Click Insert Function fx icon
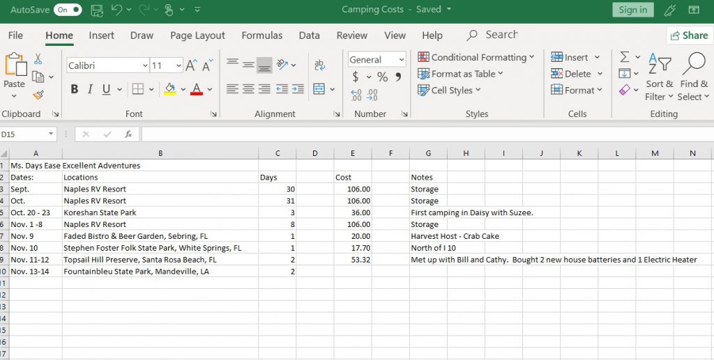The width and height of the screenshot is (714, 360). 128,134
